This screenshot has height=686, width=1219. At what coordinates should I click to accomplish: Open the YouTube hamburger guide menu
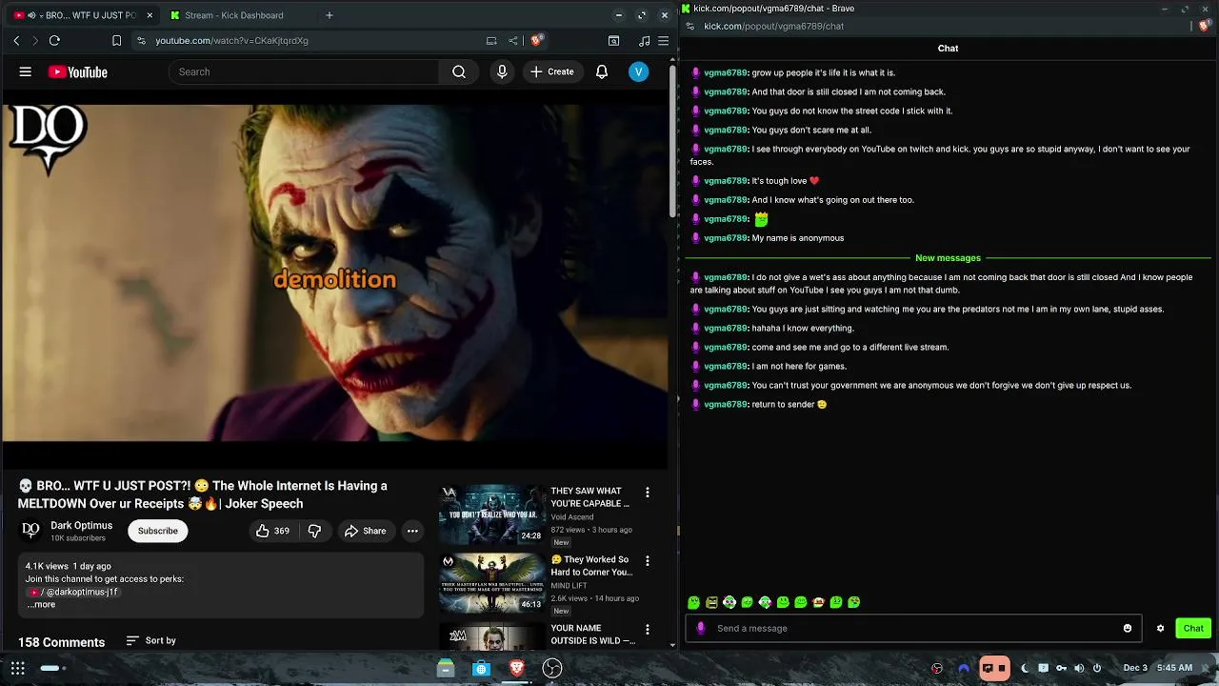(26, 71)
